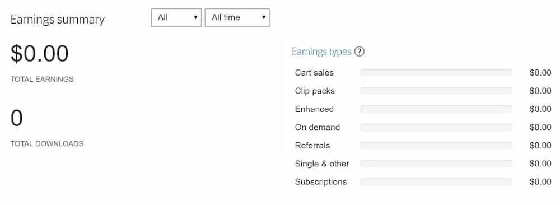Click the Earnings summary heading
This screenshot has width=560, height=205.
coord(58,19)
